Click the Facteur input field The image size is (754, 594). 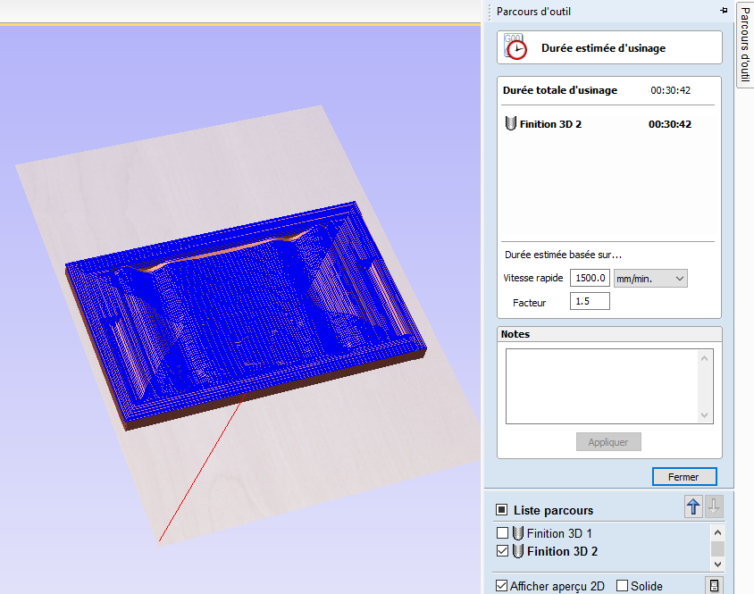(x=590, y=302)
